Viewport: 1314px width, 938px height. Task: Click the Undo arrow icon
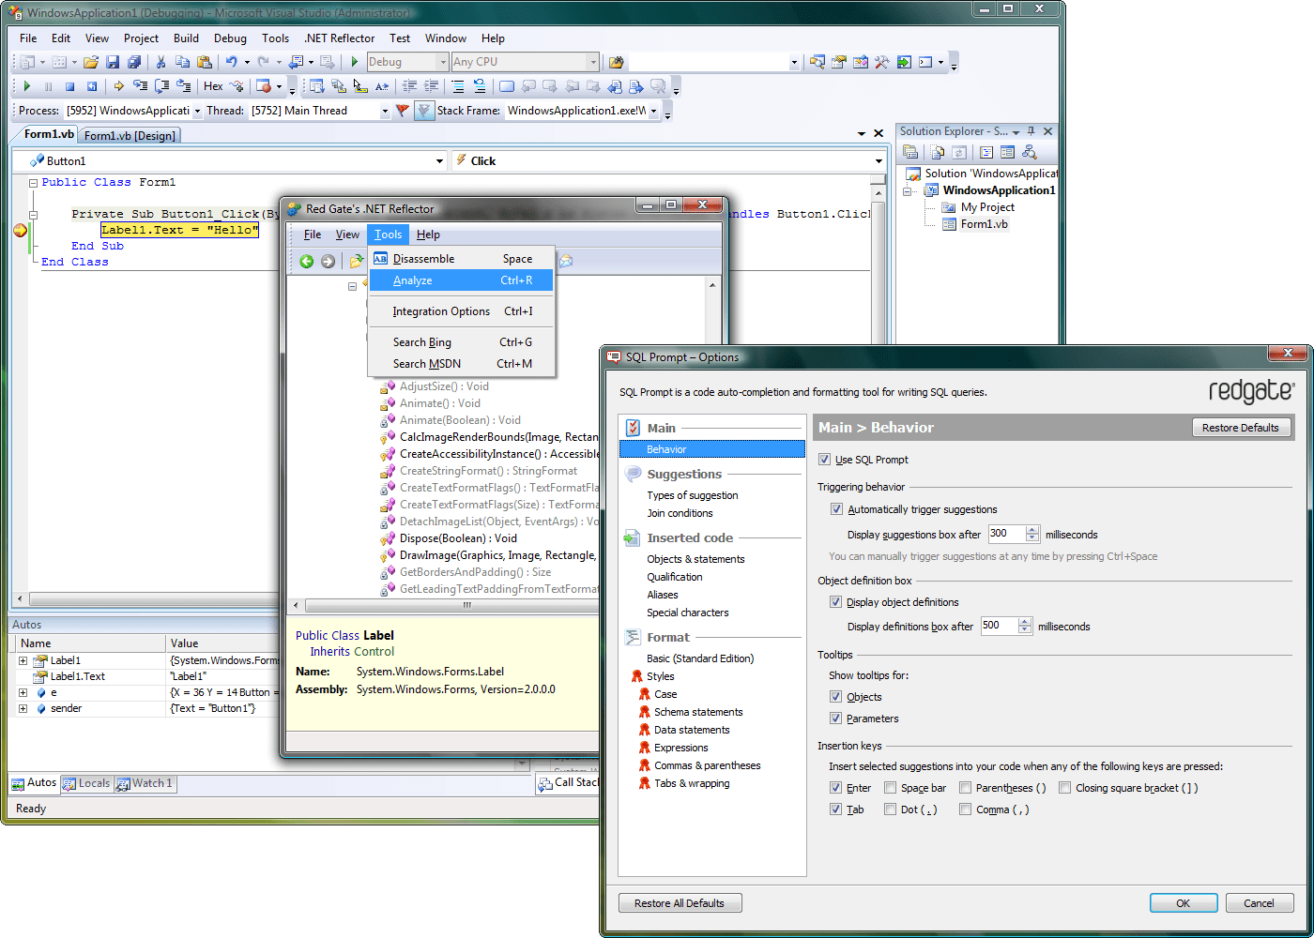pos(231,62)
